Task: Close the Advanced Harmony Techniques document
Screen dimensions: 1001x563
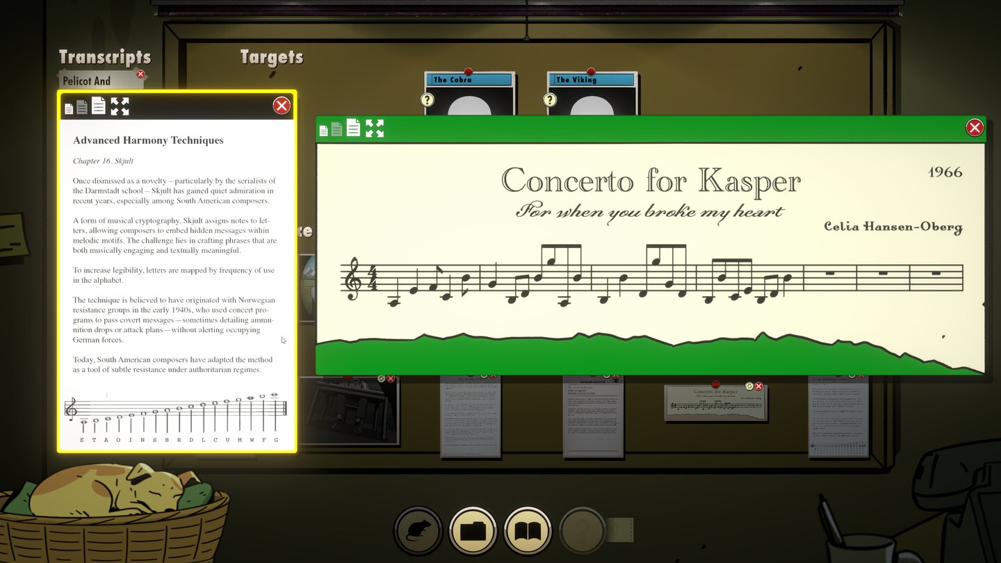Action: (282, 106)
